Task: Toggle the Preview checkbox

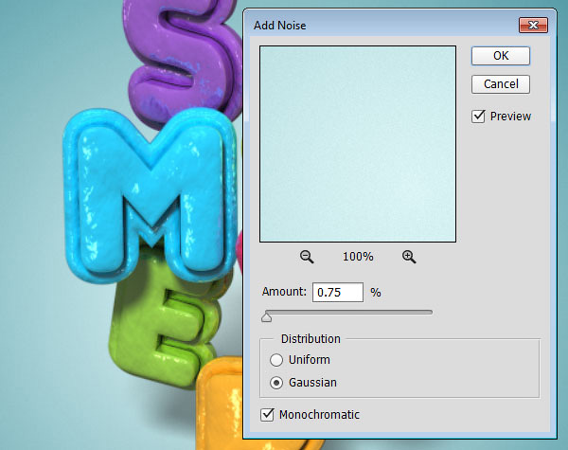Action: [478, 117]
